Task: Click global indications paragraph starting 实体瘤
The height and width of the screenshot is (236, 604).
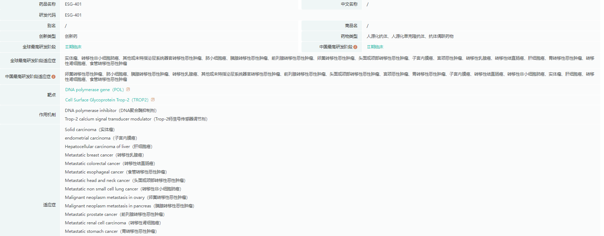Action: point(329,61)
